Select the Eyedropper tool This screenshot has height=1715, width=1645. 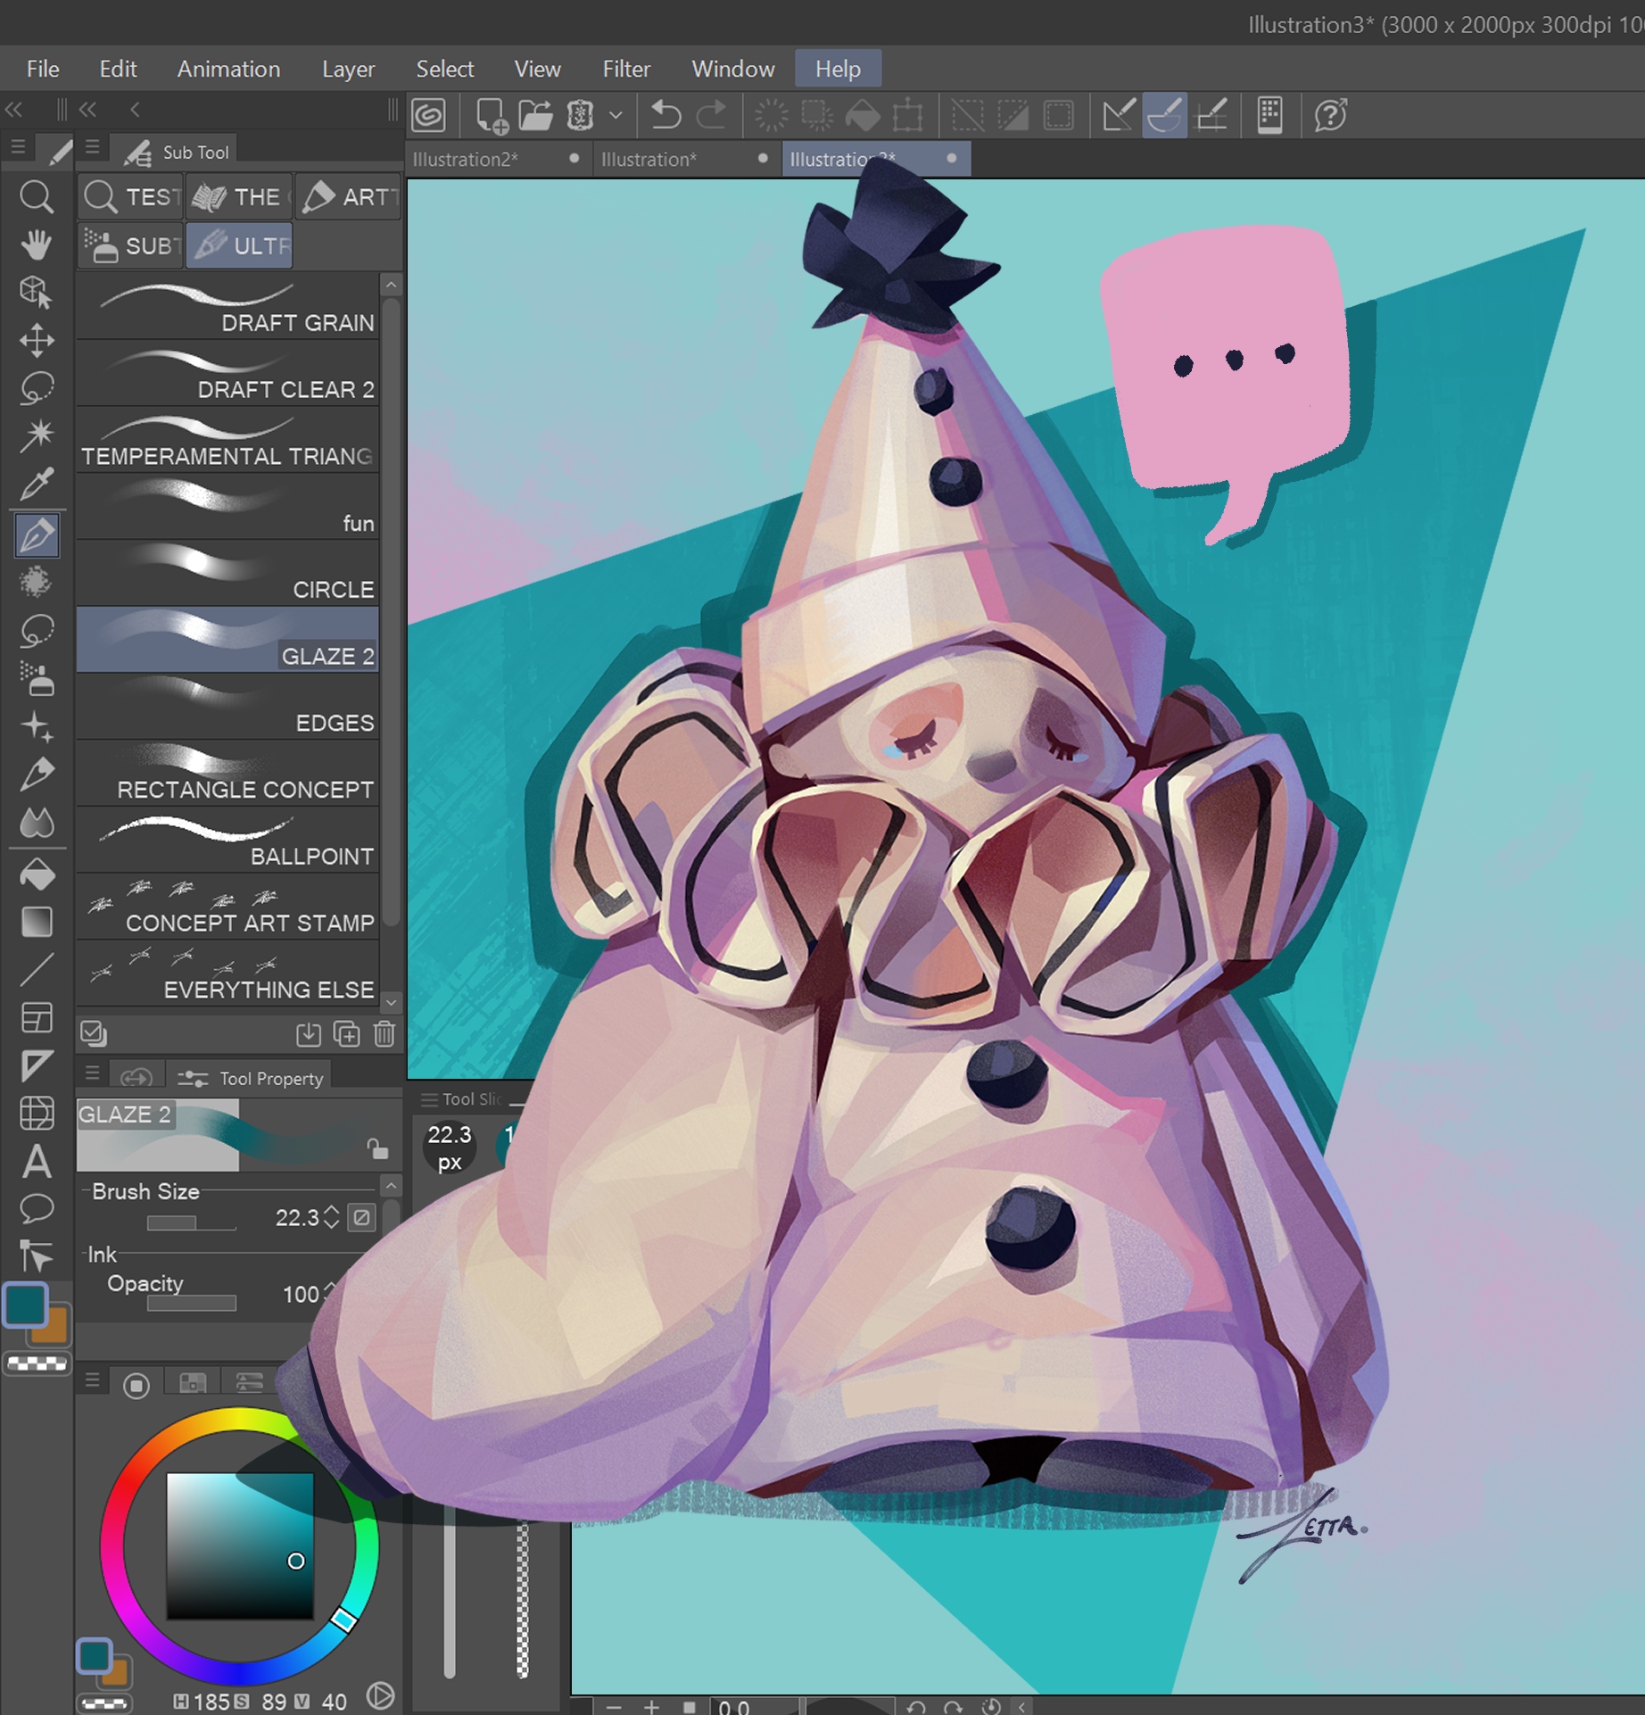coord(37,485)
